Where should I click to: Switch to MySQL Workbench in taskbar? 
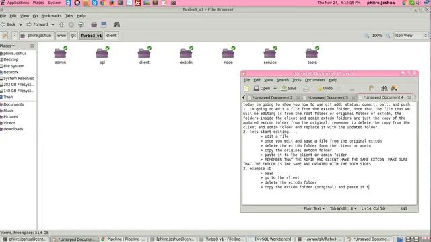pyautogui.click(x=270, y=239)
